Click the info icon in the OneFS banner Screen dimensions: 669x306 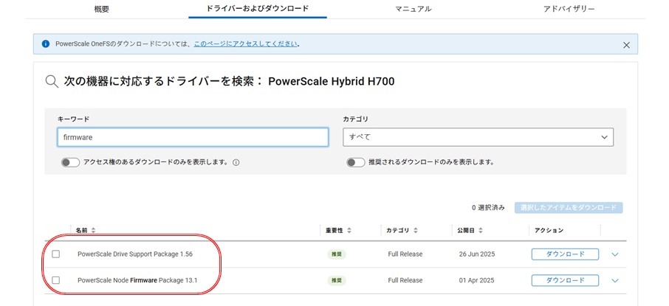(x=46, y=44)
